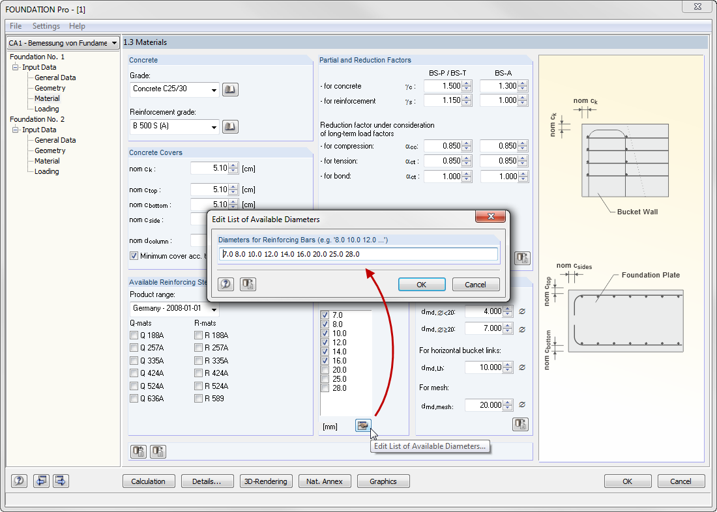717x512 pixels.
Task: Click Edit List of Available Diameters icon
Action: click(x=363, y=425)
